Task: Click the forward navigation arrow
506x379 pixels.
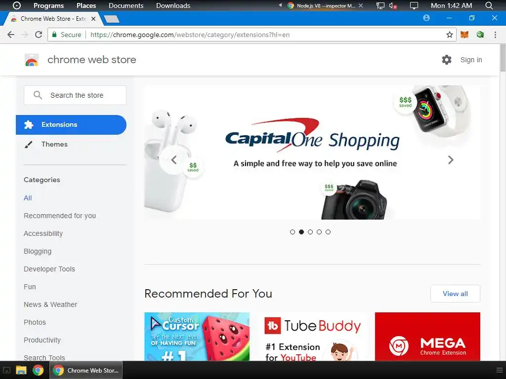Action: click(x=25, y=35)
